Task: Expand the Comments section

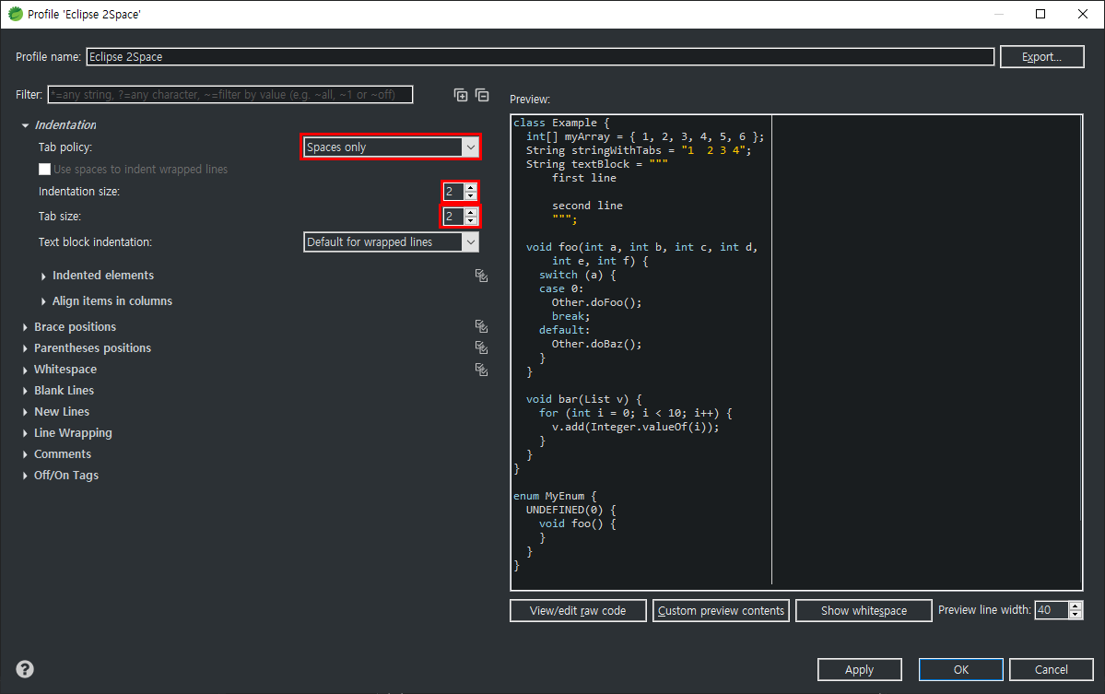Action: 26,454
